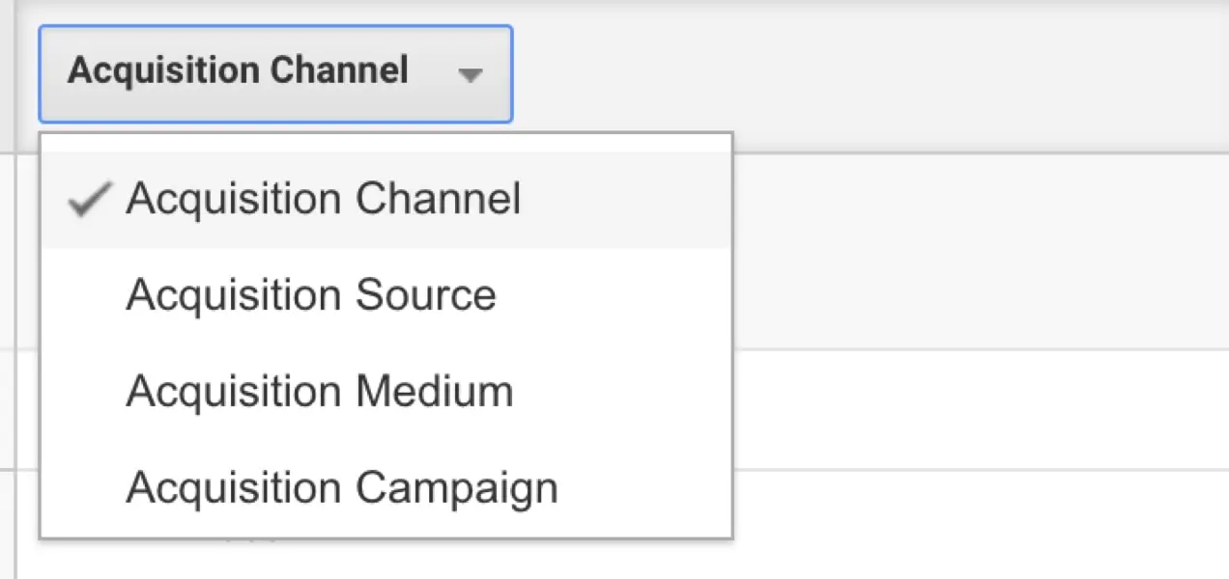This screenshot has height=579, width=1229.
Task: Click the word Medium in the menu
Action: 434,392
